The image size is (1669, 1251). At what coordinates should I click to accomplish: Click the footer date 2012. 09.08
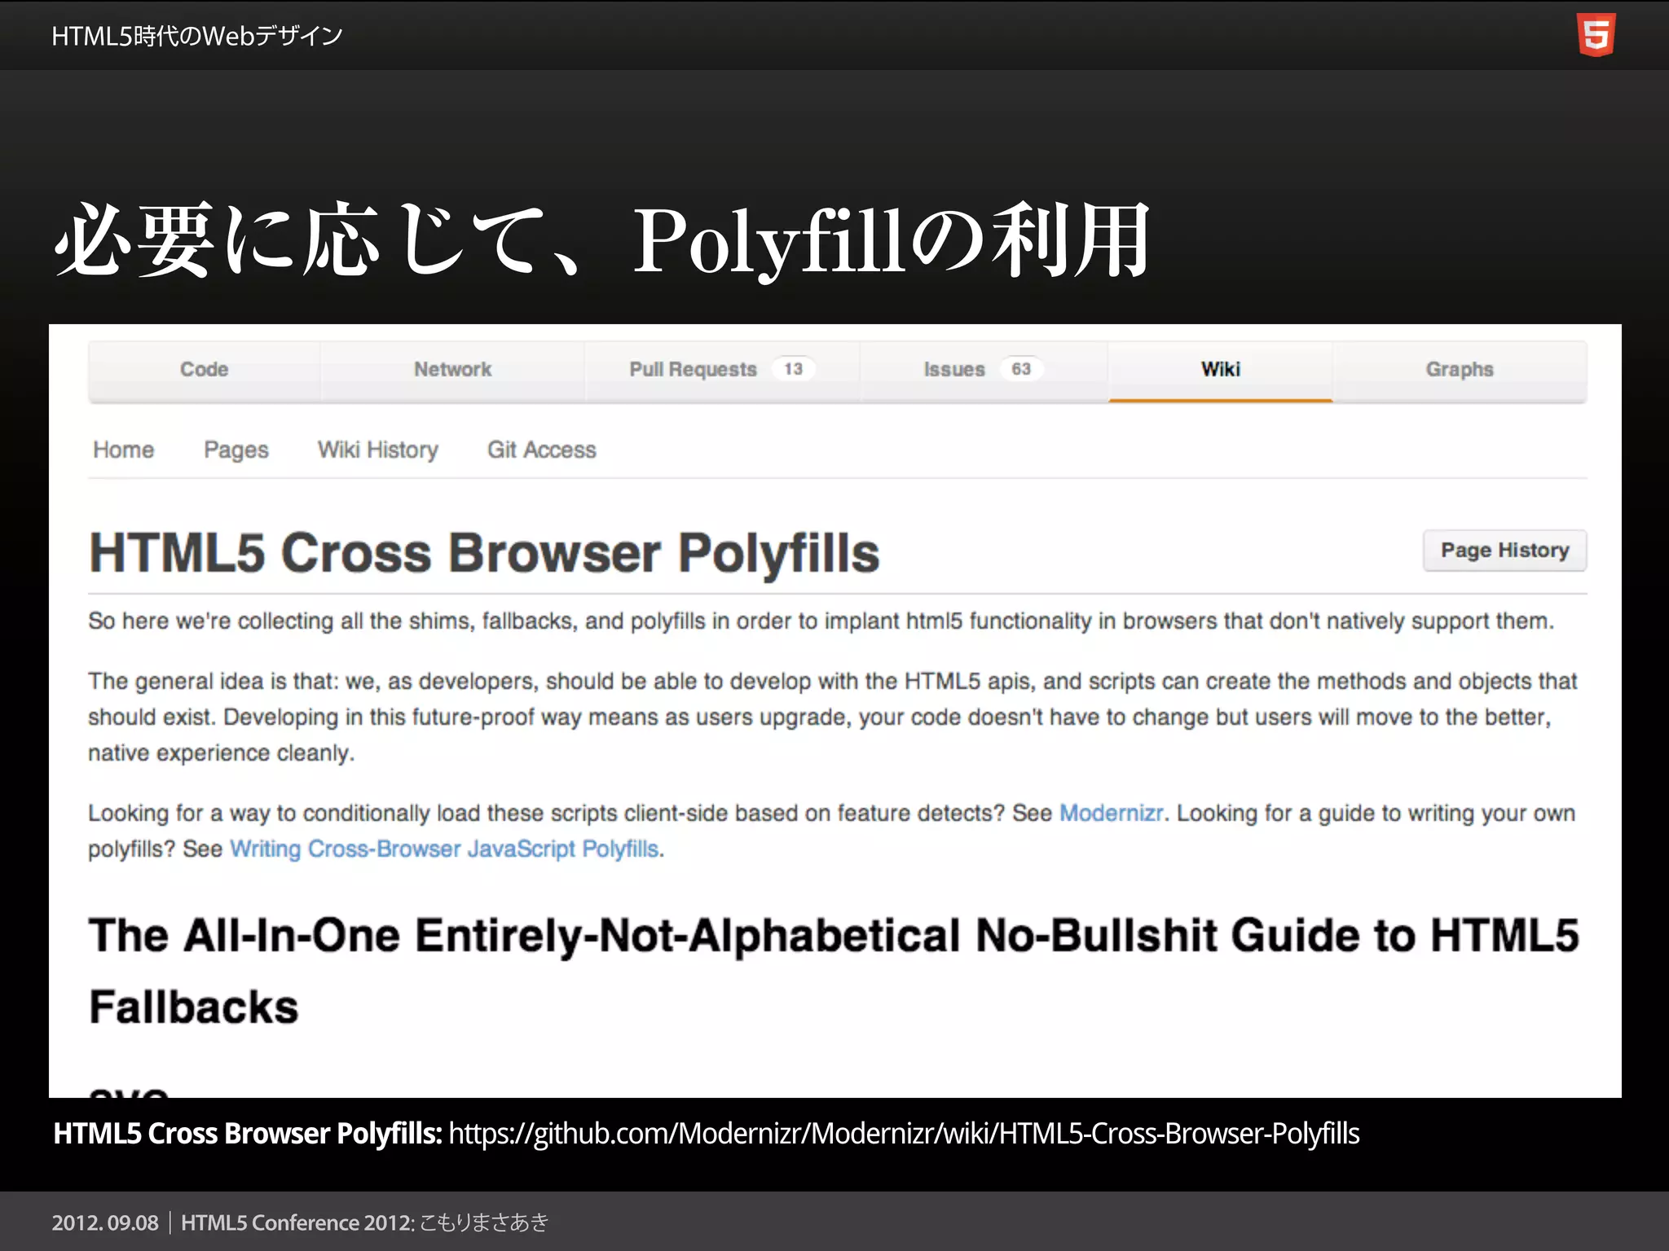coord(105,1222)
